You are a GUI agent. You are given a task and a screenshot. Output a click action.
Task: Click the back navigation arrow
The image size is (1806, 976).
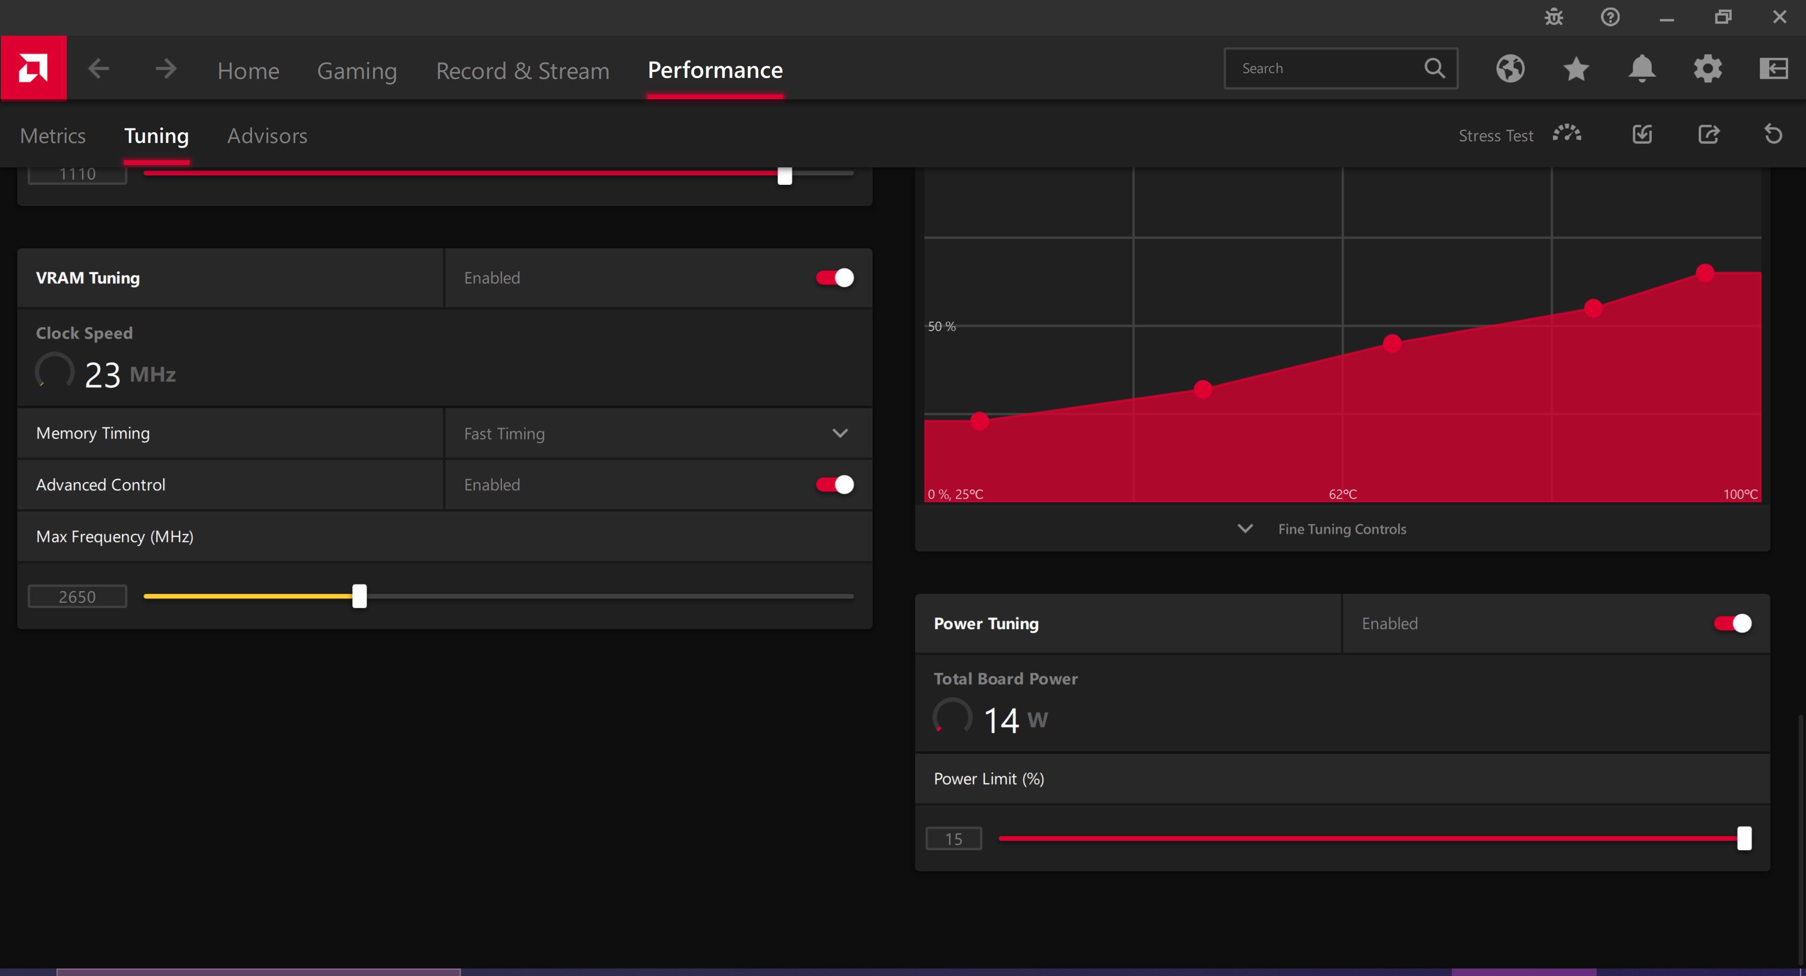99,69
